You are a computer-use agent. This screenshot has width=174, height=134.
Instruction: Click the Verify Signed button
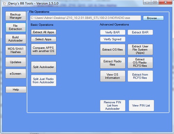pos(113,39)
